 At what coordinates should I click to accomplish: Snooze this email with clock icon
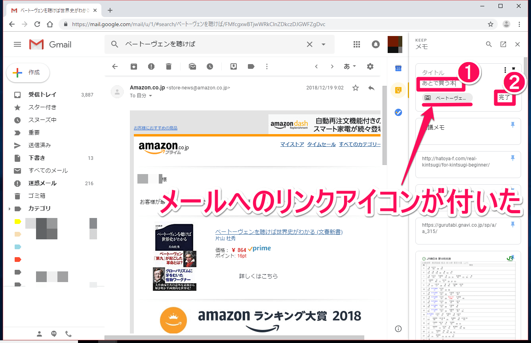[210, 66]
